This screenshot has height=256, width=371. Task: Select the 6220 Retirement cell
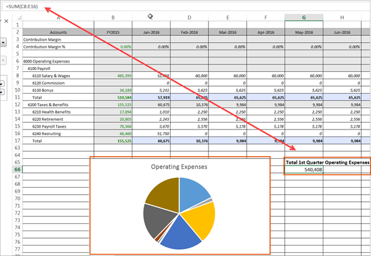(58, 119)
